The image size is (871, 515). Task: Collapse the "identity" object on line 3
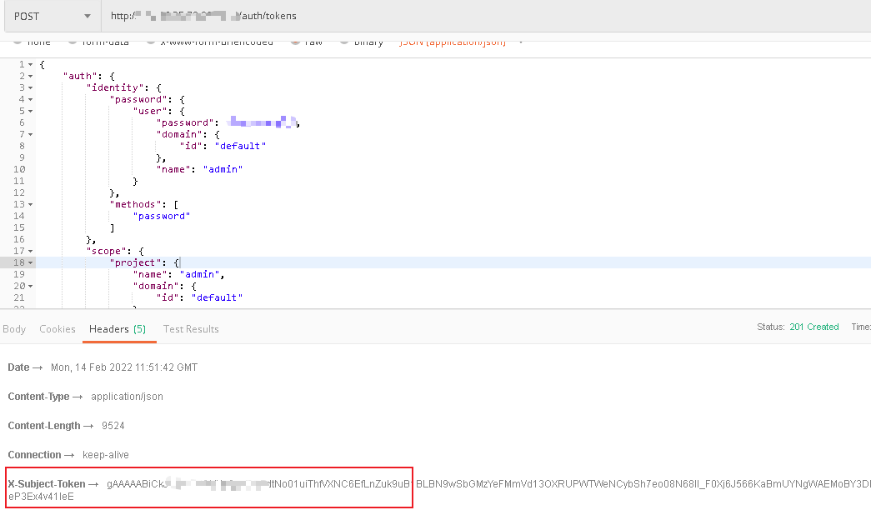click(29, 87)
